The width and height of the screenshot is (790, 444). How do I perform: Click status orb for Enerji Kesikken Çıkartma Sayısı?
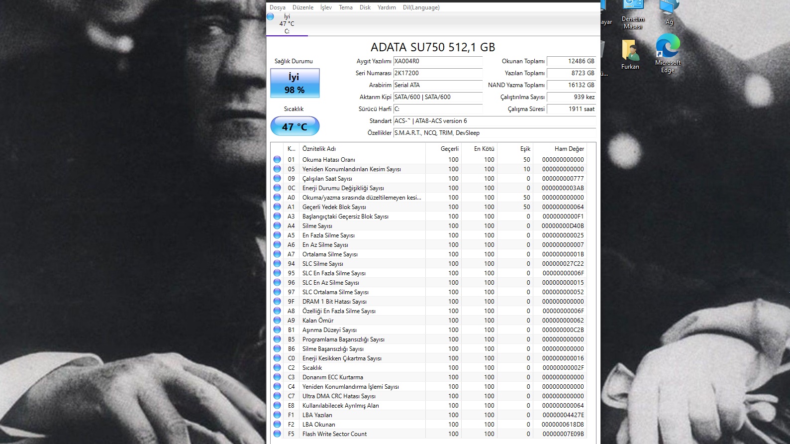pyautogui.click(x=277, y=358)
